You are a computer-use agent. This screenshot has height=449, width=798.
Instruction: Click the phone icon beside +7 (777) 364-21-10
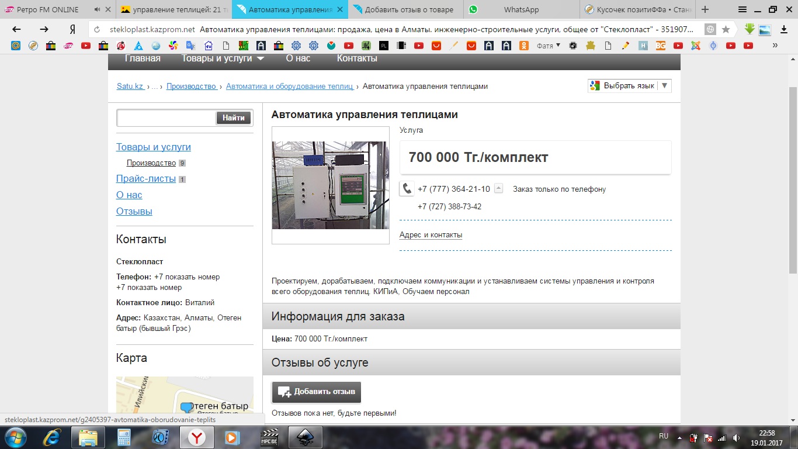tap(407, 189)
